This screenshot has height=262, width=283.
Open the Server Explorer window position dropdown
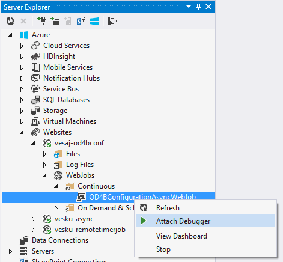[x=188, y=7]
